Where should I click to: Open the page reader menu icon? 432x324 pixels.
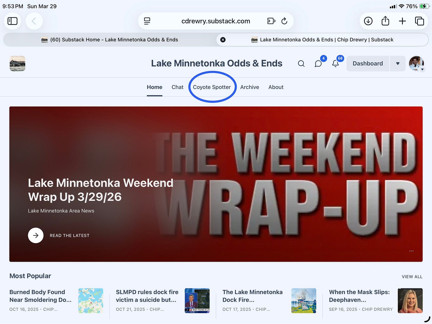[147, 21]
